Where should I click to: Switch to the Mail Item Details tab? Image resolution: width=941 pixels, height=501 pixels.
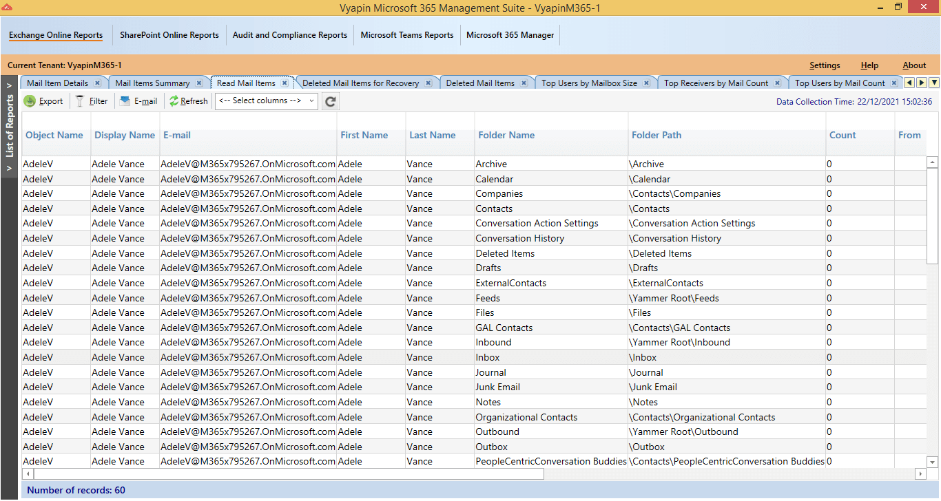(x=58, y=83)
